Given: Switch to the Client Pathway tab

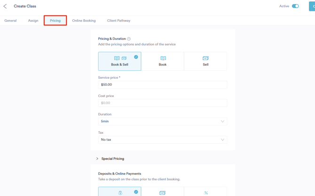Looking at the screenshot, I should click(119, 21).
